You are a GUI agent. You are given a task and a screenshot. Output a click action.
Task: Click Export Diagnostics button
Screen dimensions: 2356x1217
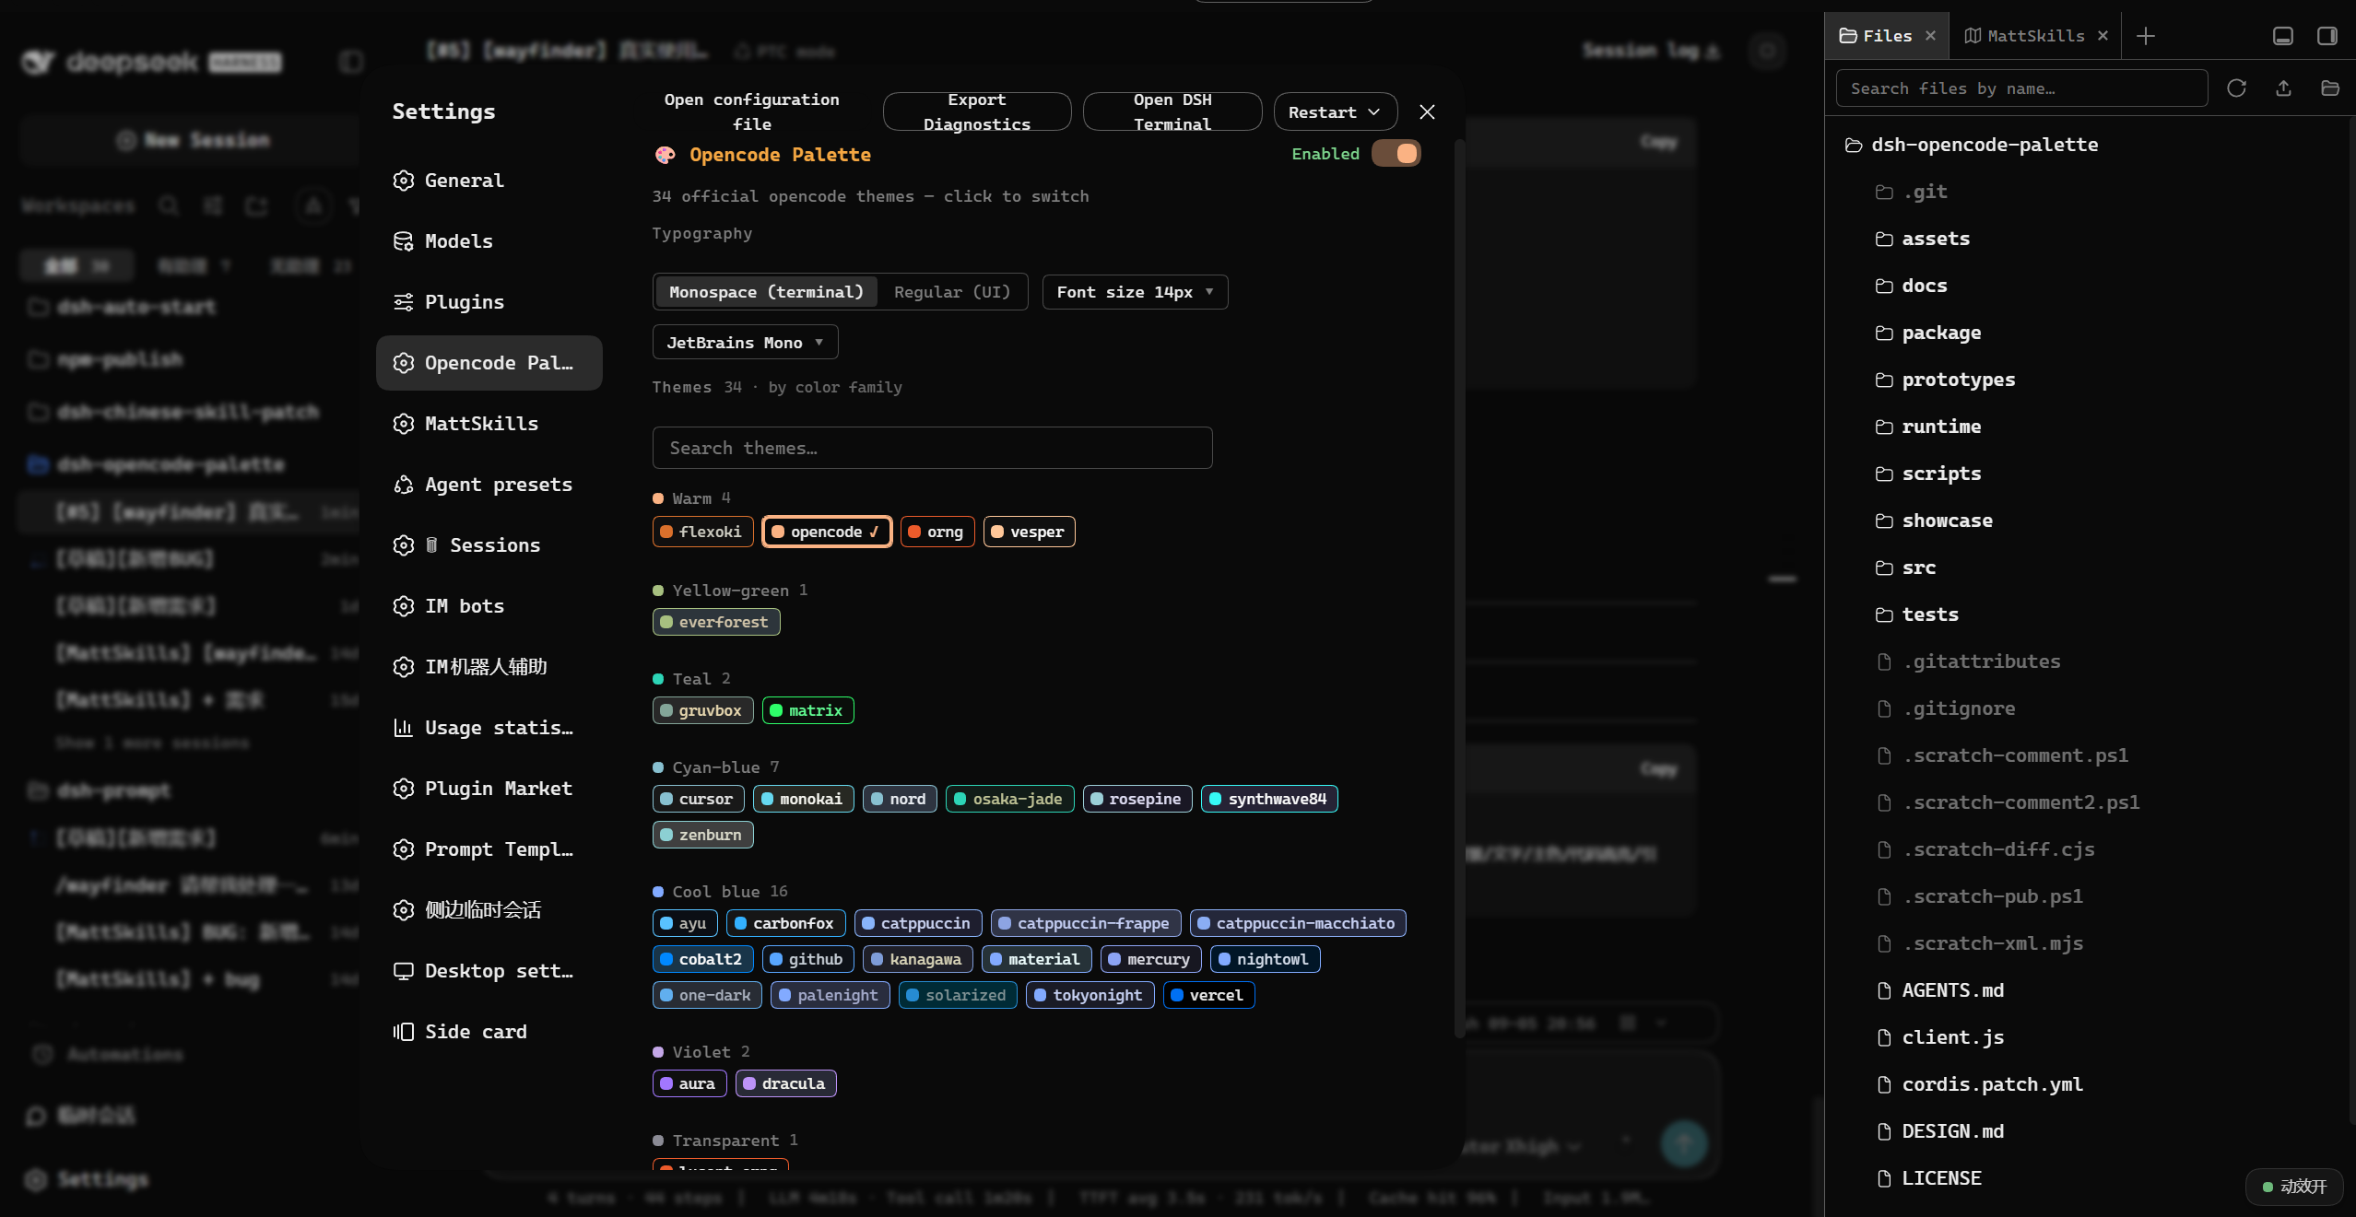coord(977,111)
